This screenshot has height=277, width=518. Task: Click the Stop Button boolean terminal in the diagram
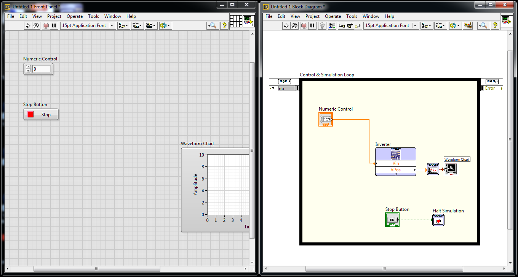pyautogui.click(x=392, y=220)
